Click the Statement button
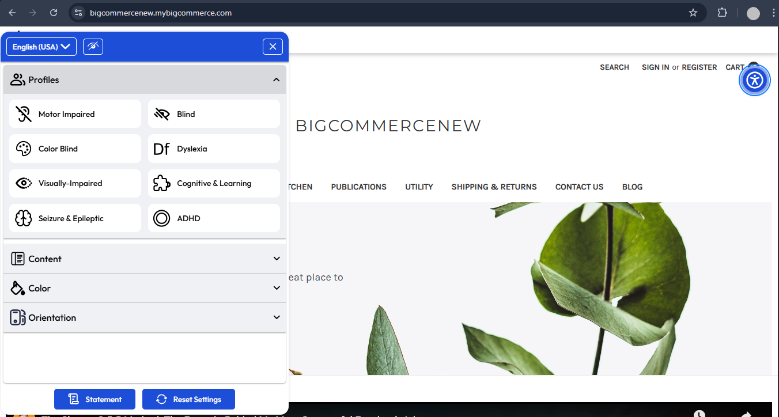779x417 pixels. pyautogui.click(x=94, y=399)
